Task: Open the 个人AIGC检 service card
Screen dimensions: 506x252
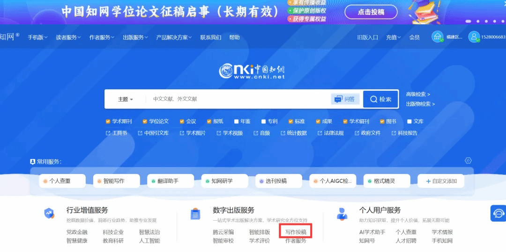Action: coord(333,181)
